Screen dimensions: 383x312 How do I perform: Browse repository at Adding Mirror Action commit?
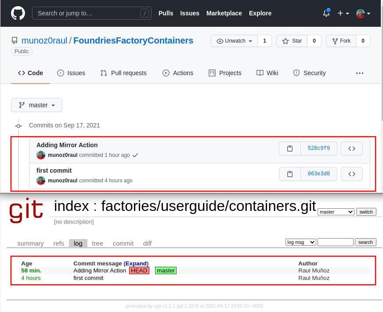point(351,149)
